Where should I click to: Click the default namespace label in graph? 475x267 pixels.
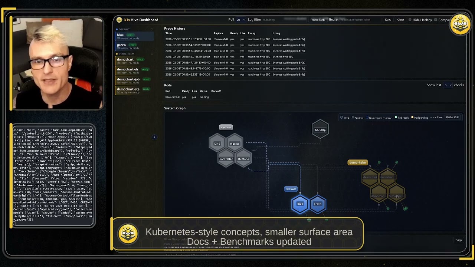point(291,189)
